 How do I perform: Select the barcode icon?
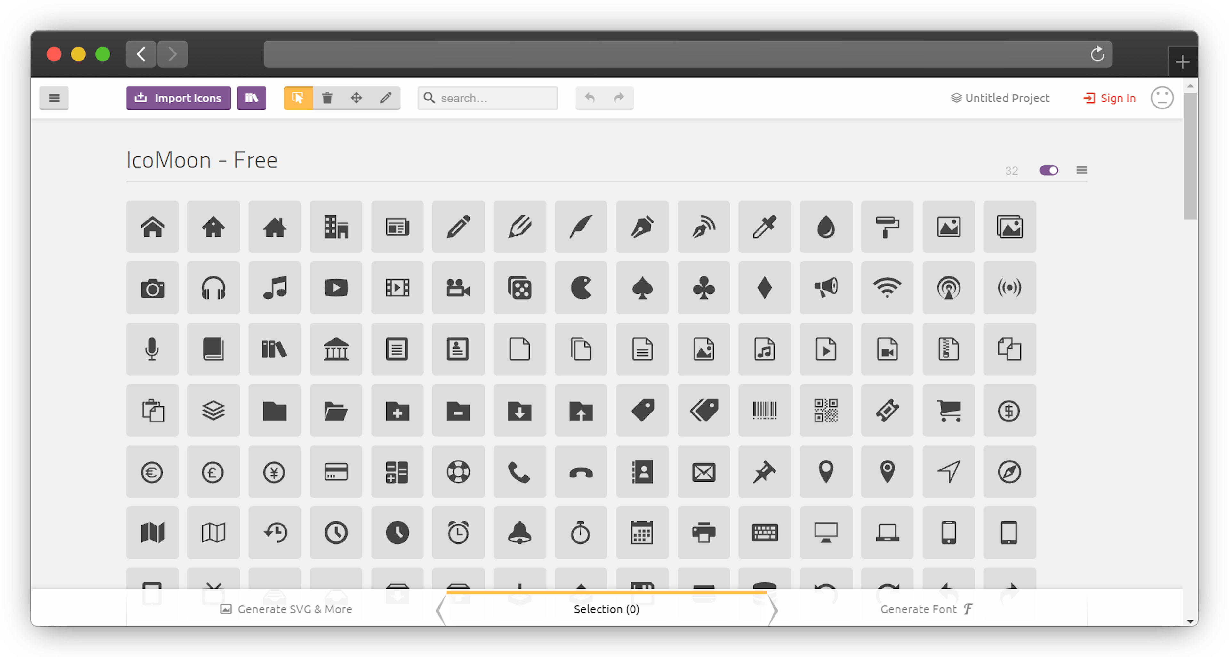[764, 410]
